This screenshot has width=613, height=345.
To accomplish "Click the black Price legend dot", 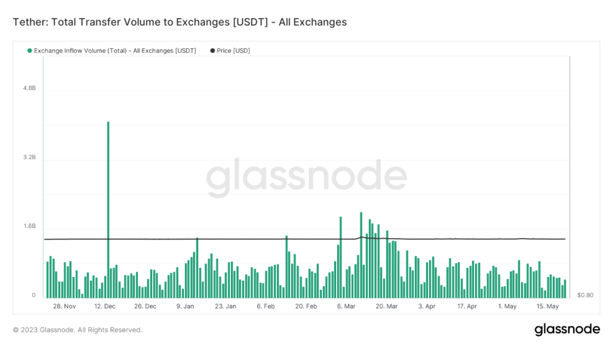I will [213, 51].
